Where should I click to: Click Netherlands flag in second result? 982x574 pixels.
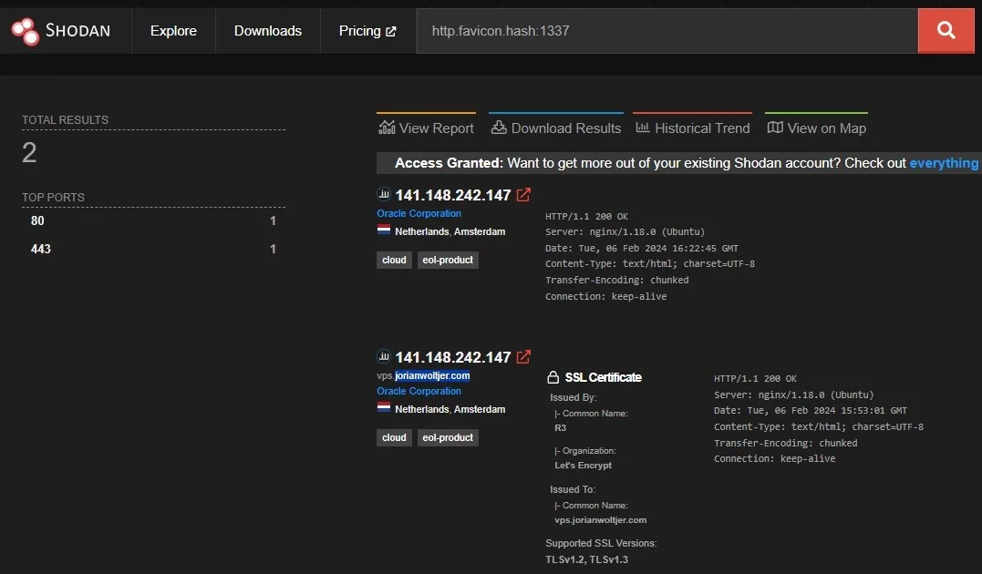tap(384, 407)
